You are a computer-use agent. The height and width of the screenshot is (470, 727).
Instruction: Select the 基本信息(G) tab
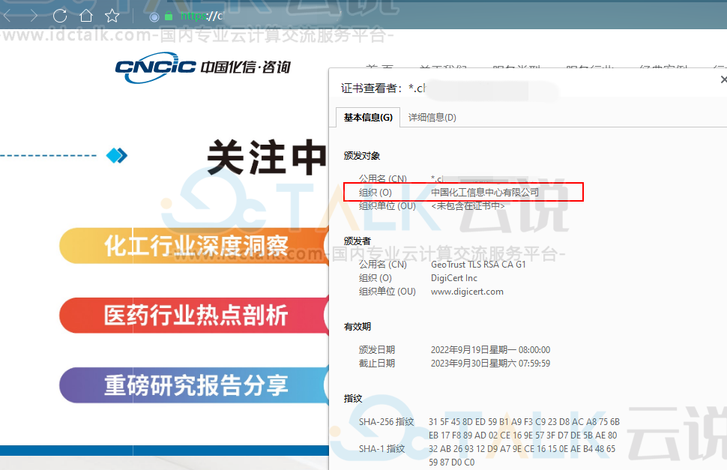click(x=368, y=117)
